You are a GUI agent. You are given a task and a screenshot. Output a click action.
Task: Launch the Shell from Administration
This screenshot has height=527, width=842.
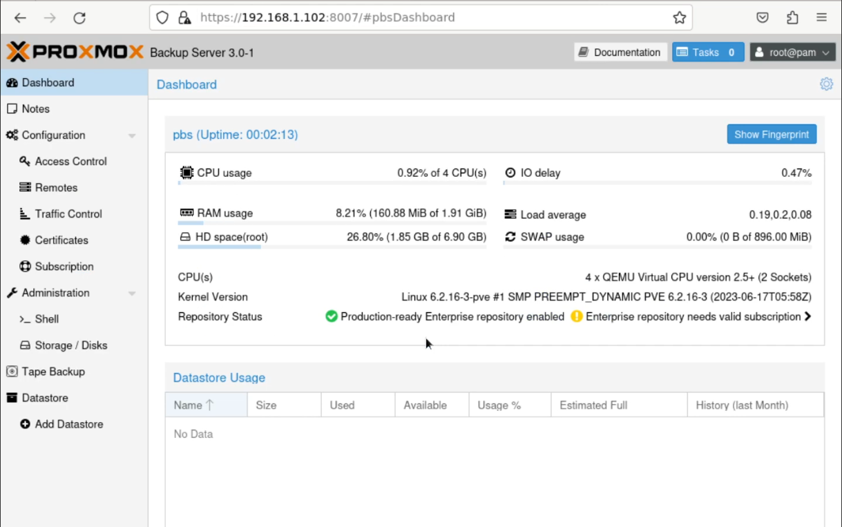coord(45,318)
